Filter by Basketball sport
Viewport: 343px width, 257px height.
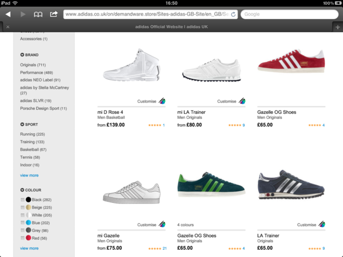click(33, 149)
